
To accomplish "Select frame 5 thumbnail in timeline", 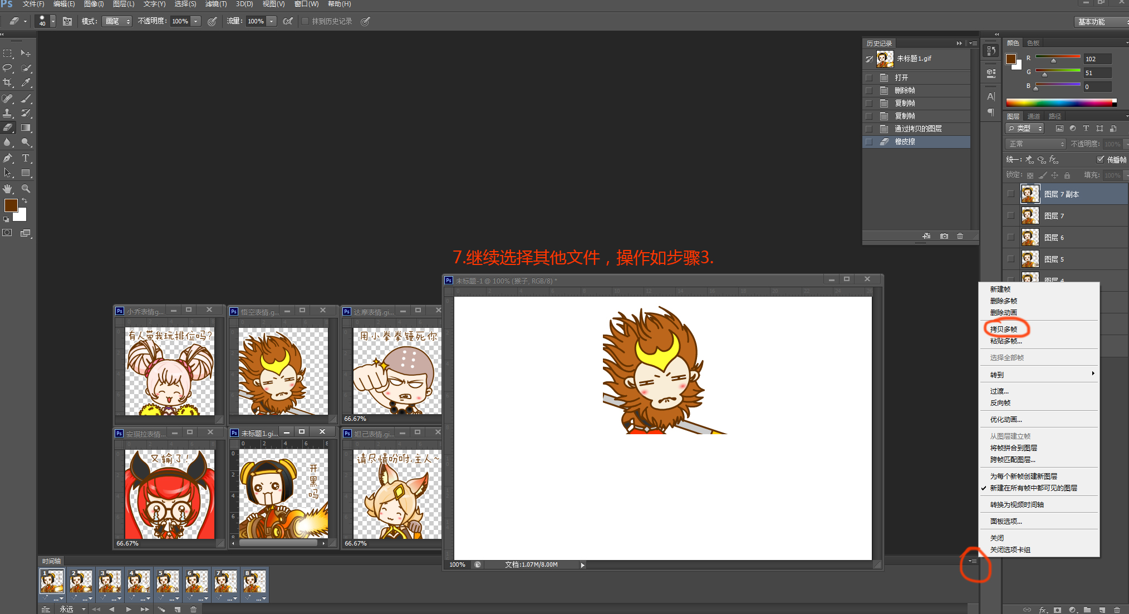I will pyautogui.click(x=168, y=582).
